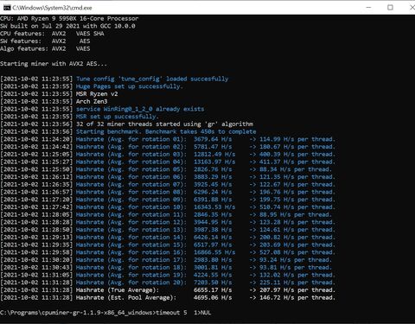Click the rotation 10 hashrate 16343.53 H/s
415x324 pixels.
pos(214,207)
